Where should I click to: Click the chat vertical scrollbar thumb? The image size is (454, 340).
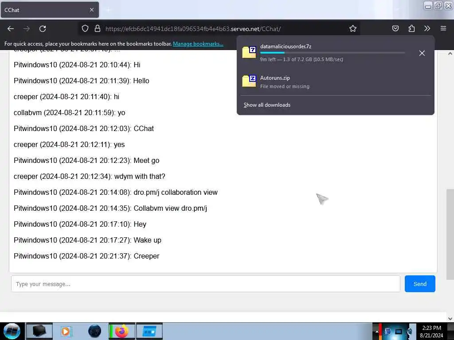tap(450, 234)
